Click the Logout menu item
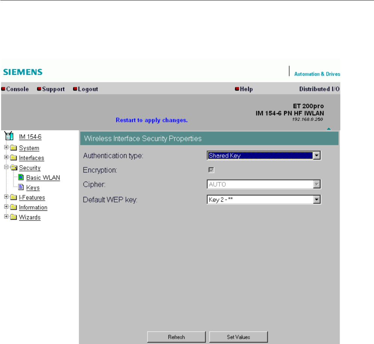This screenshot has width=374, height=344. coord(88,89)
